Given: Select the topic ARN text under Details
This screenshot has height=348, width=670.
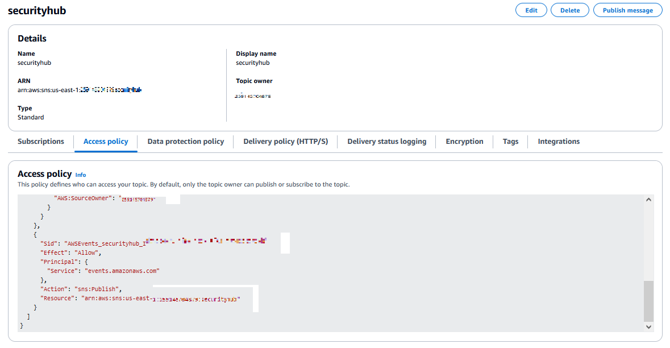Looking at the screenshot, I should (78, 89).
